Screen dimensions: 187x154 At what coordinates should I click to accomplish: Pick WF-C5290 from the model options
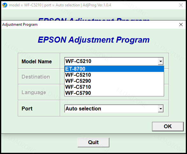click(114, 81)
